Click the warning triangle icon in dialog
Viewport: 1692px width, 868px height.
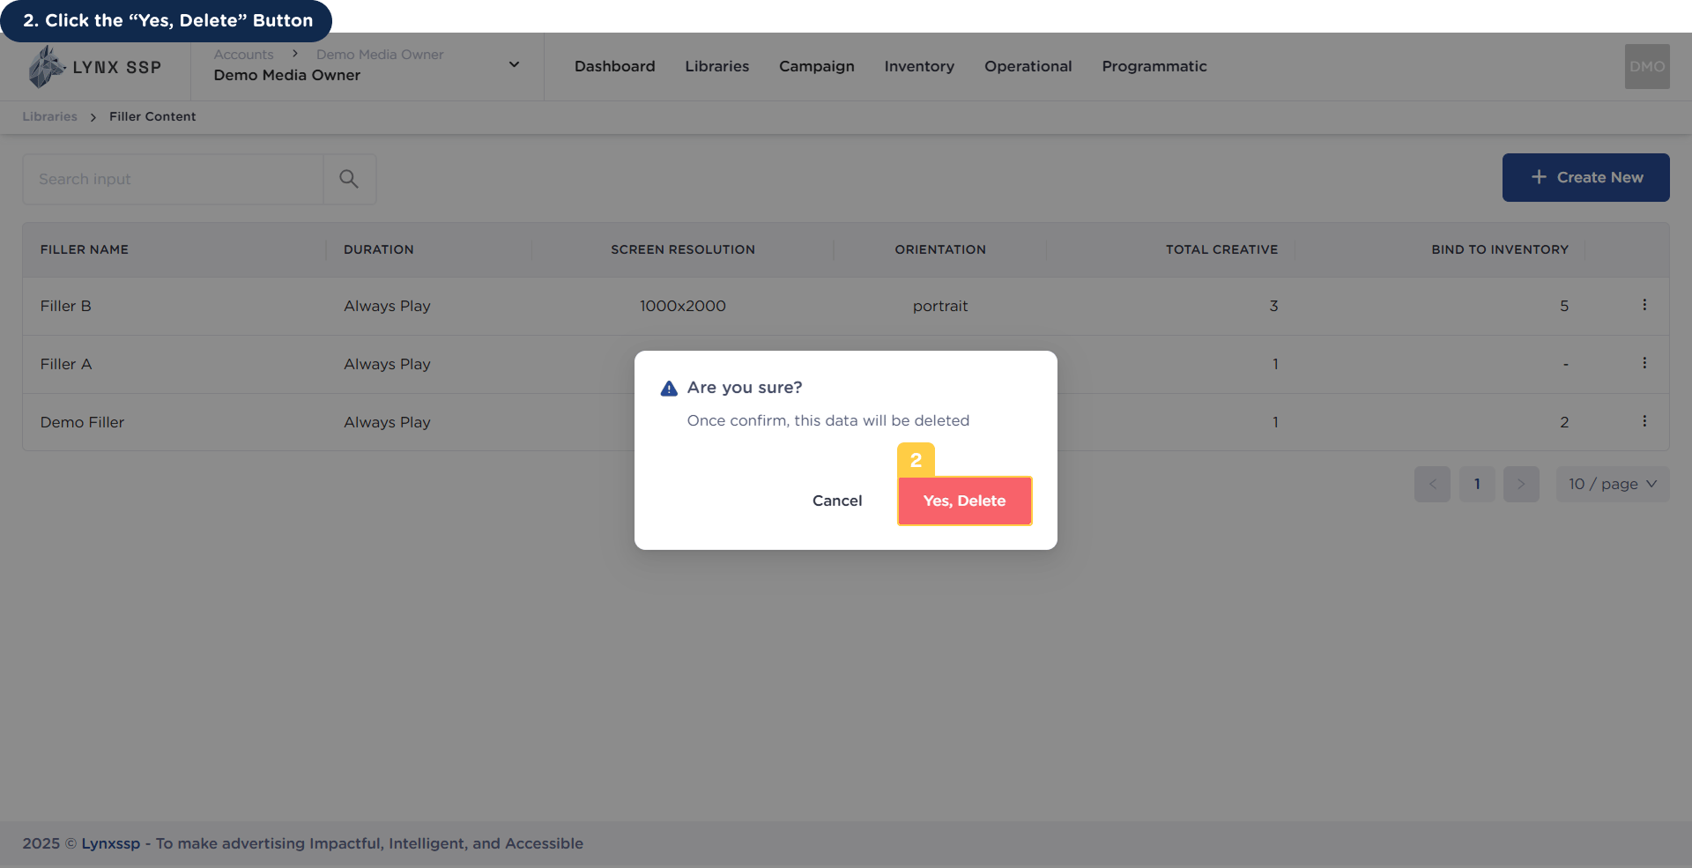coord(669,388)
